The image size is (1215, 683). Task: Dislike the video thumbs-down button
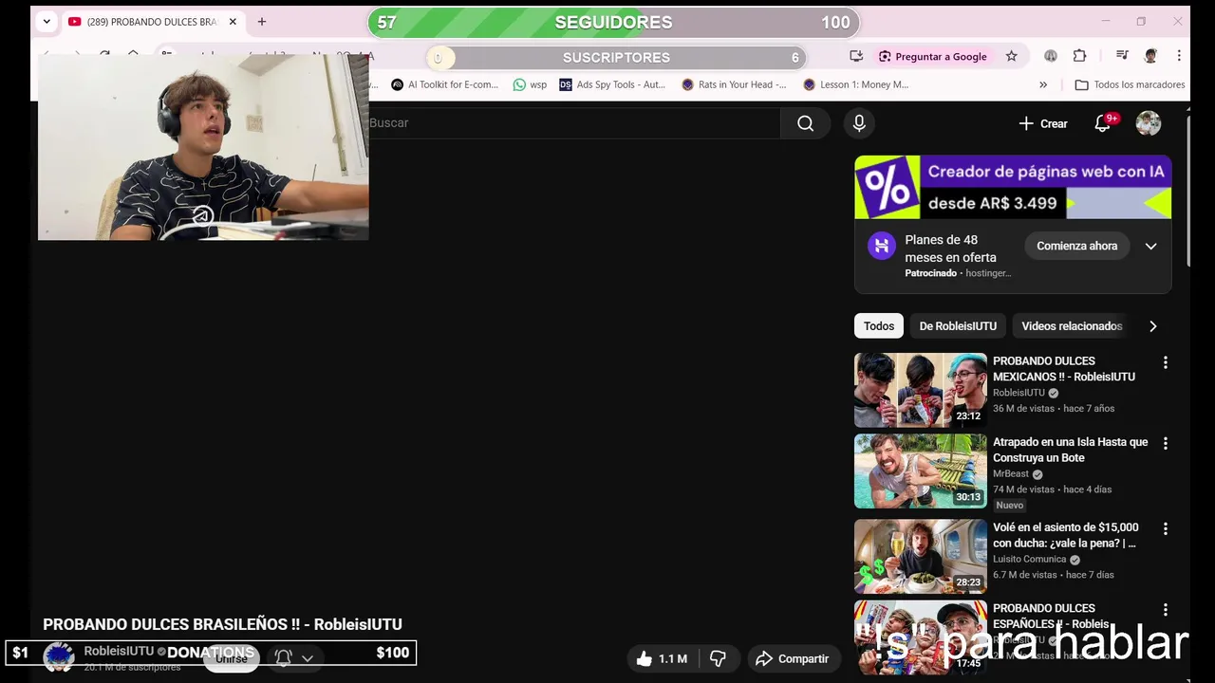718,658
